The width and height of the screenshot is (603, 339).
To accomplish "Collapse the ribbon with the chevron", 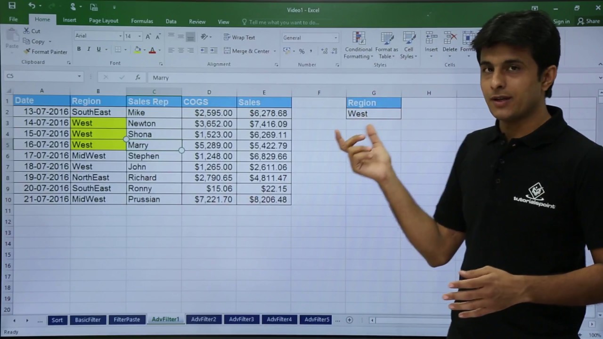I will pyautogui.click(x=600, y=64).
